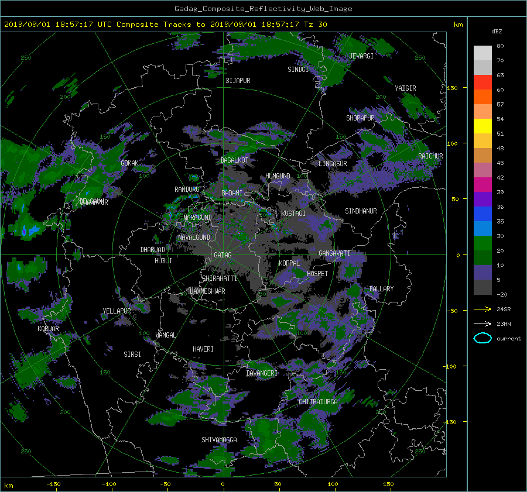Click the KOPPAL city label
The image size is (527, 492).
[289, 263]
